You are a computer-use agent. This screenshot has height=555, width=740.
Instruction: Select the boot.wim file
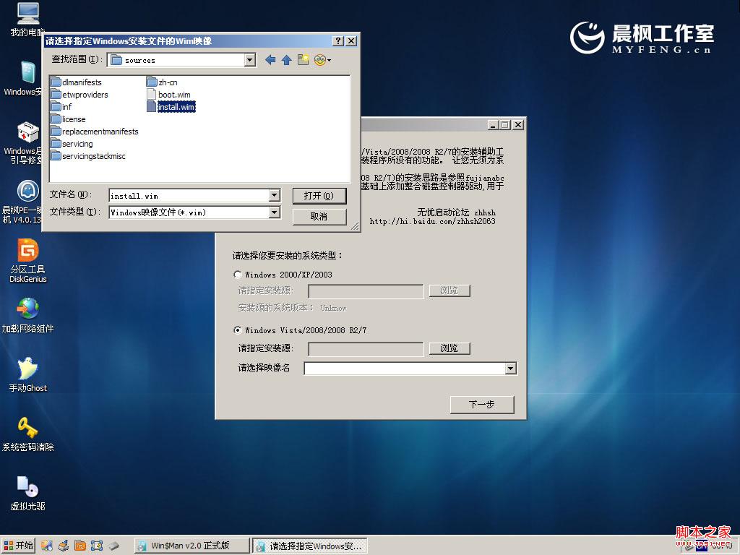[173, 94]
